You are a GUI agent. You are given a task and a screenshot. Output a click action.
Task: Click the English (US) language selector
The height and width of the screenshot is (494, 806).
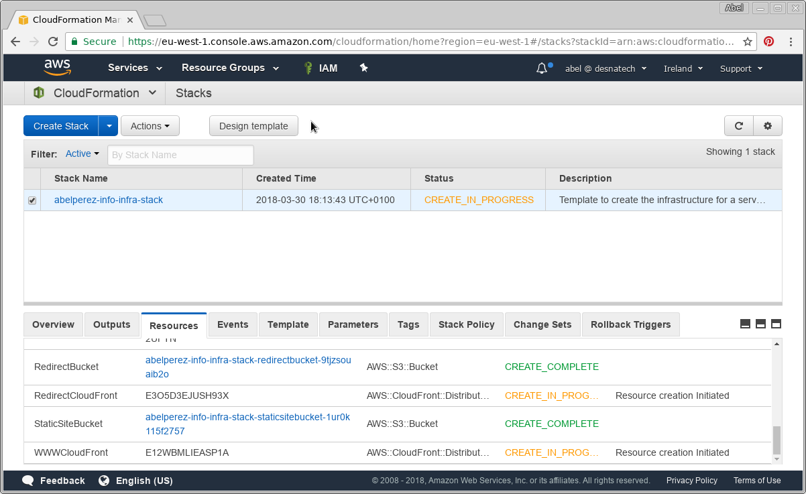144,481
